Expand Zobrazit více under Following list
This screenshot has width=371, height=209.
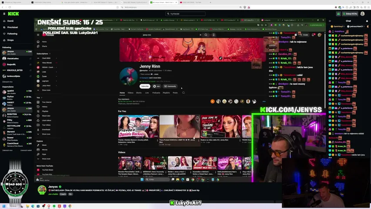click(7, 82)
